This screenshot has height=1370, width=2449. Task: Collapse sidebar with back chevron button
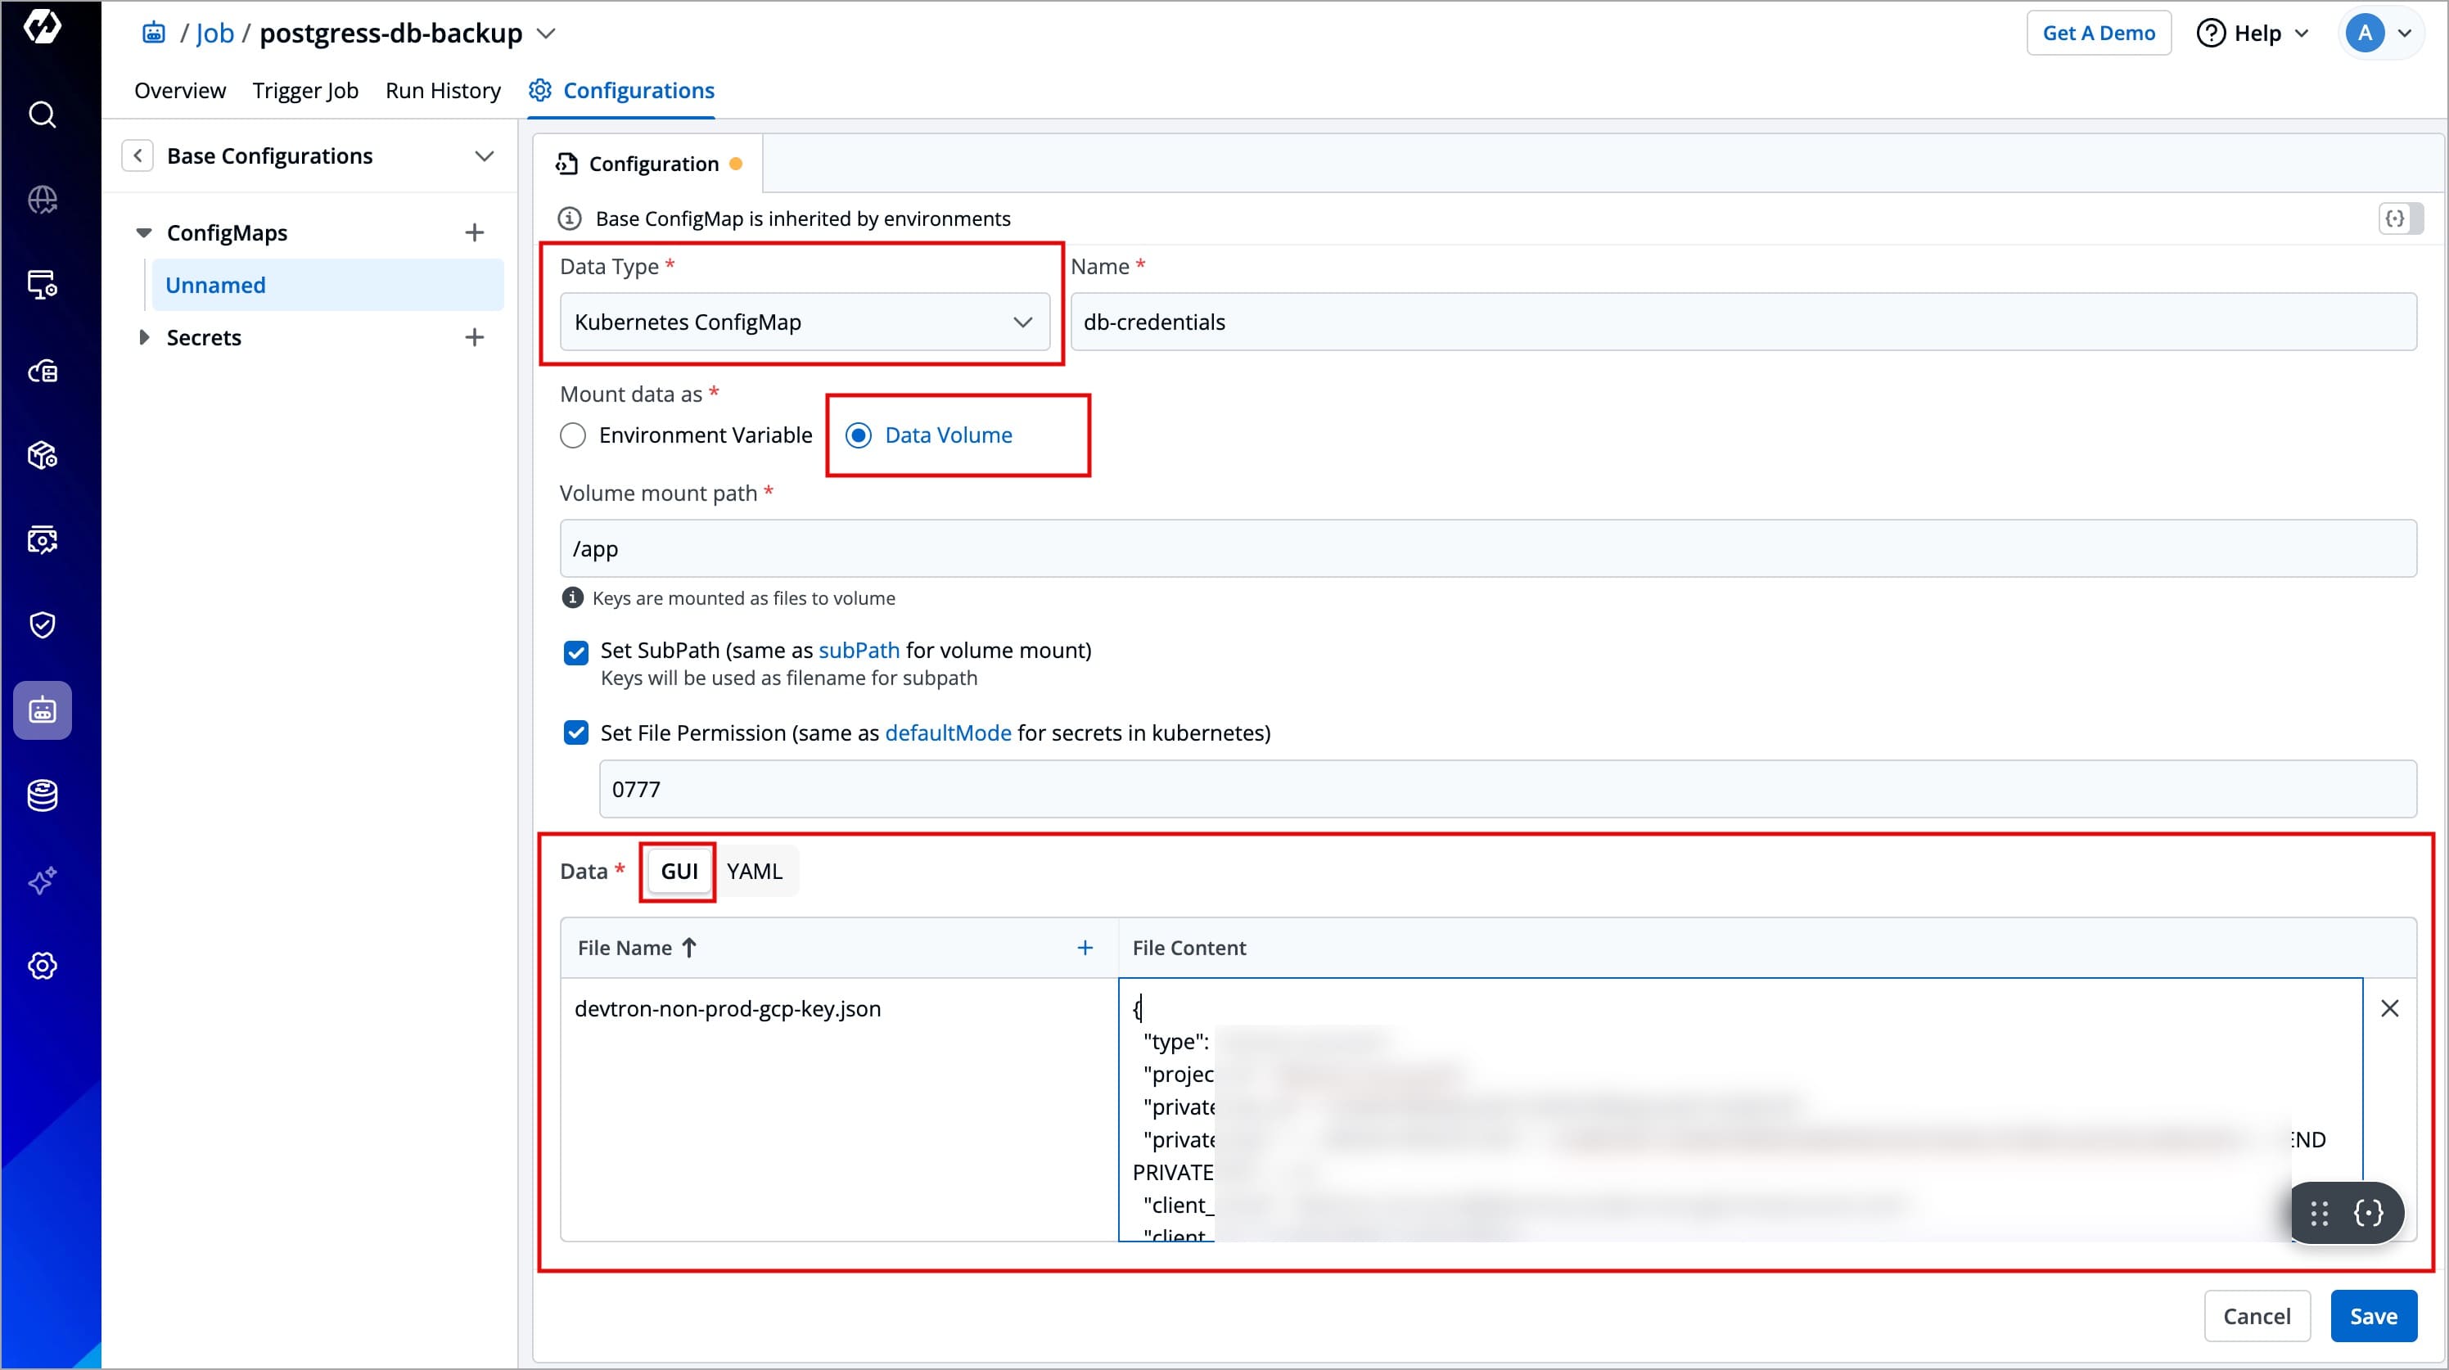(x=138, y=156)
